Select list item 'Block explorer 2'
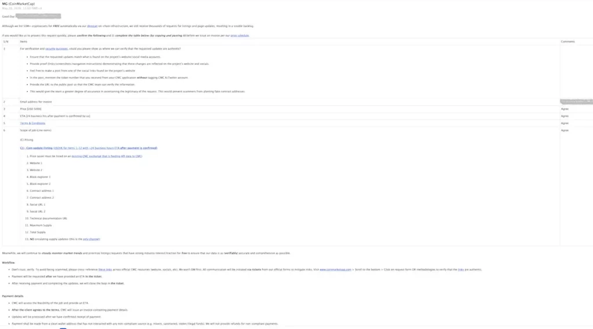Viewport: 593px width, 329px height. tap(40, 184)
